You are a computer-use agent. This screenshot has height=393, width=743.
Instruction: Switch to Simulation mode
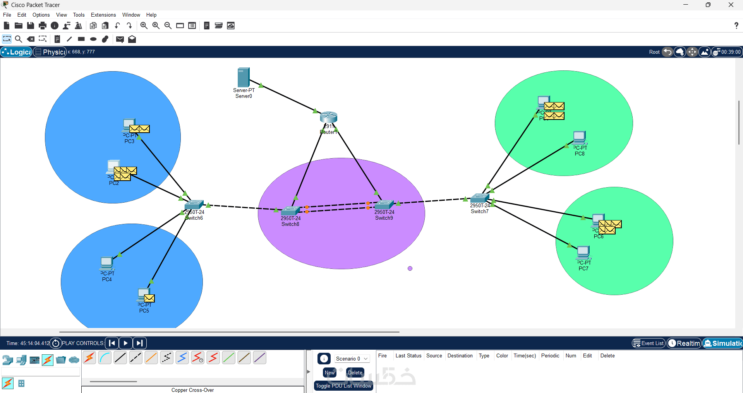723,343
